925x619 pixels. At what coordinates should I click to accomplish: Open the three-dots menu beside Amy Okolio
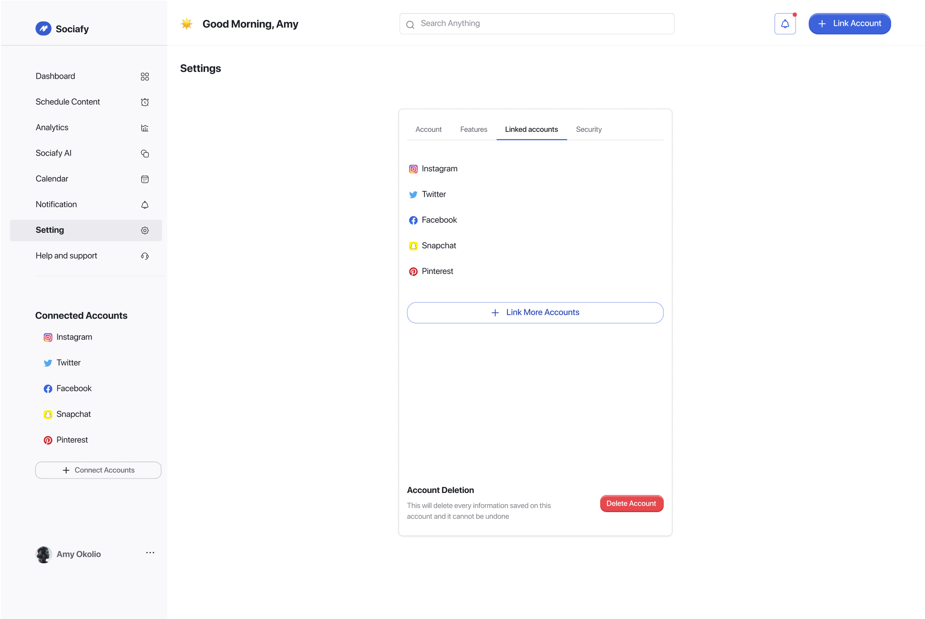[150, 553]
